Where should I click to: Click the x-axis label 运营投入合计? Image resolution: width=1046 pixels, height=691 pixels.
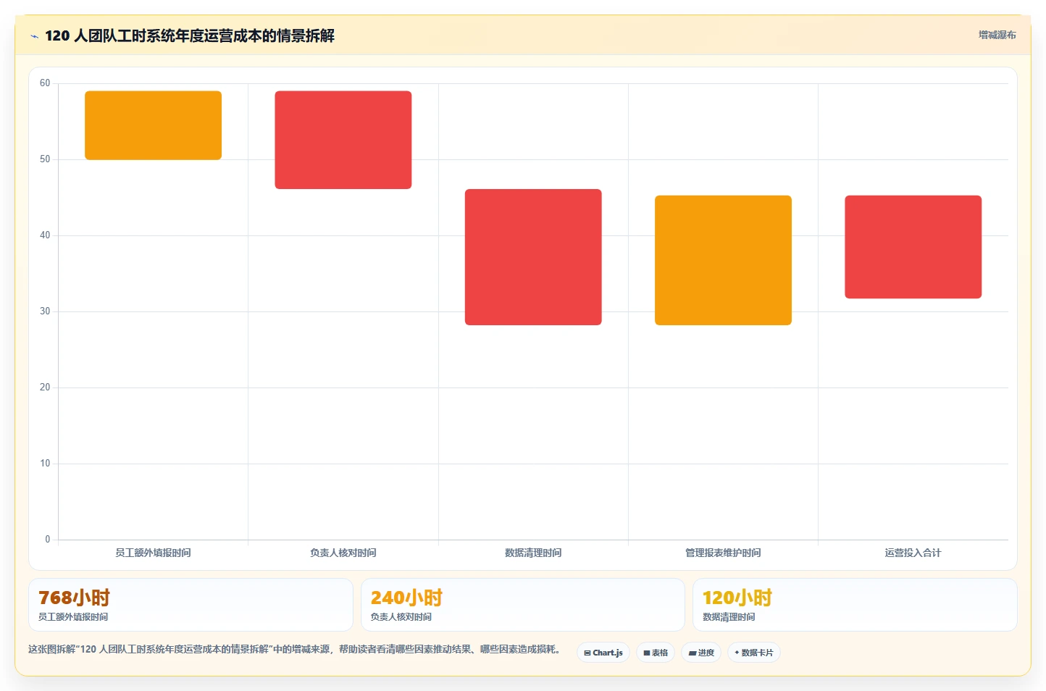click(x=913, y=553)
